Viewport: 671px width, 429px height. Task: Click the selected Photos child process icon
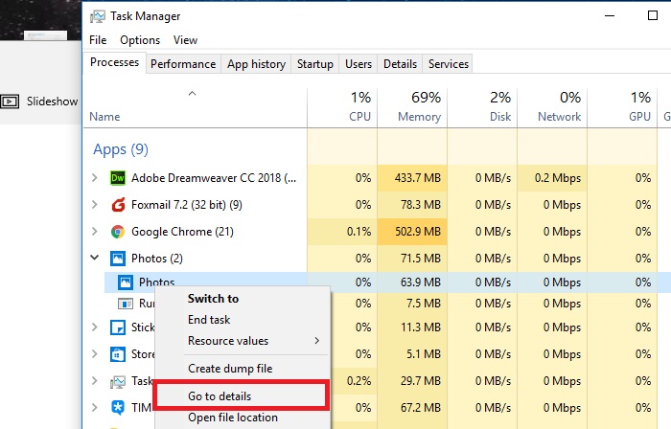click(x=125, y=282)
